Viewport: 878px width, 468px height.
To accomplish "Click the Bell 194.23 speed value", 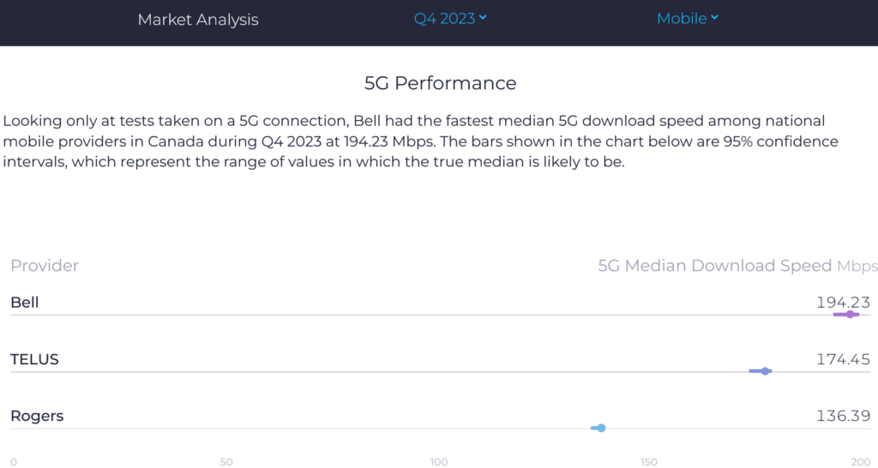I will point(843,303).
